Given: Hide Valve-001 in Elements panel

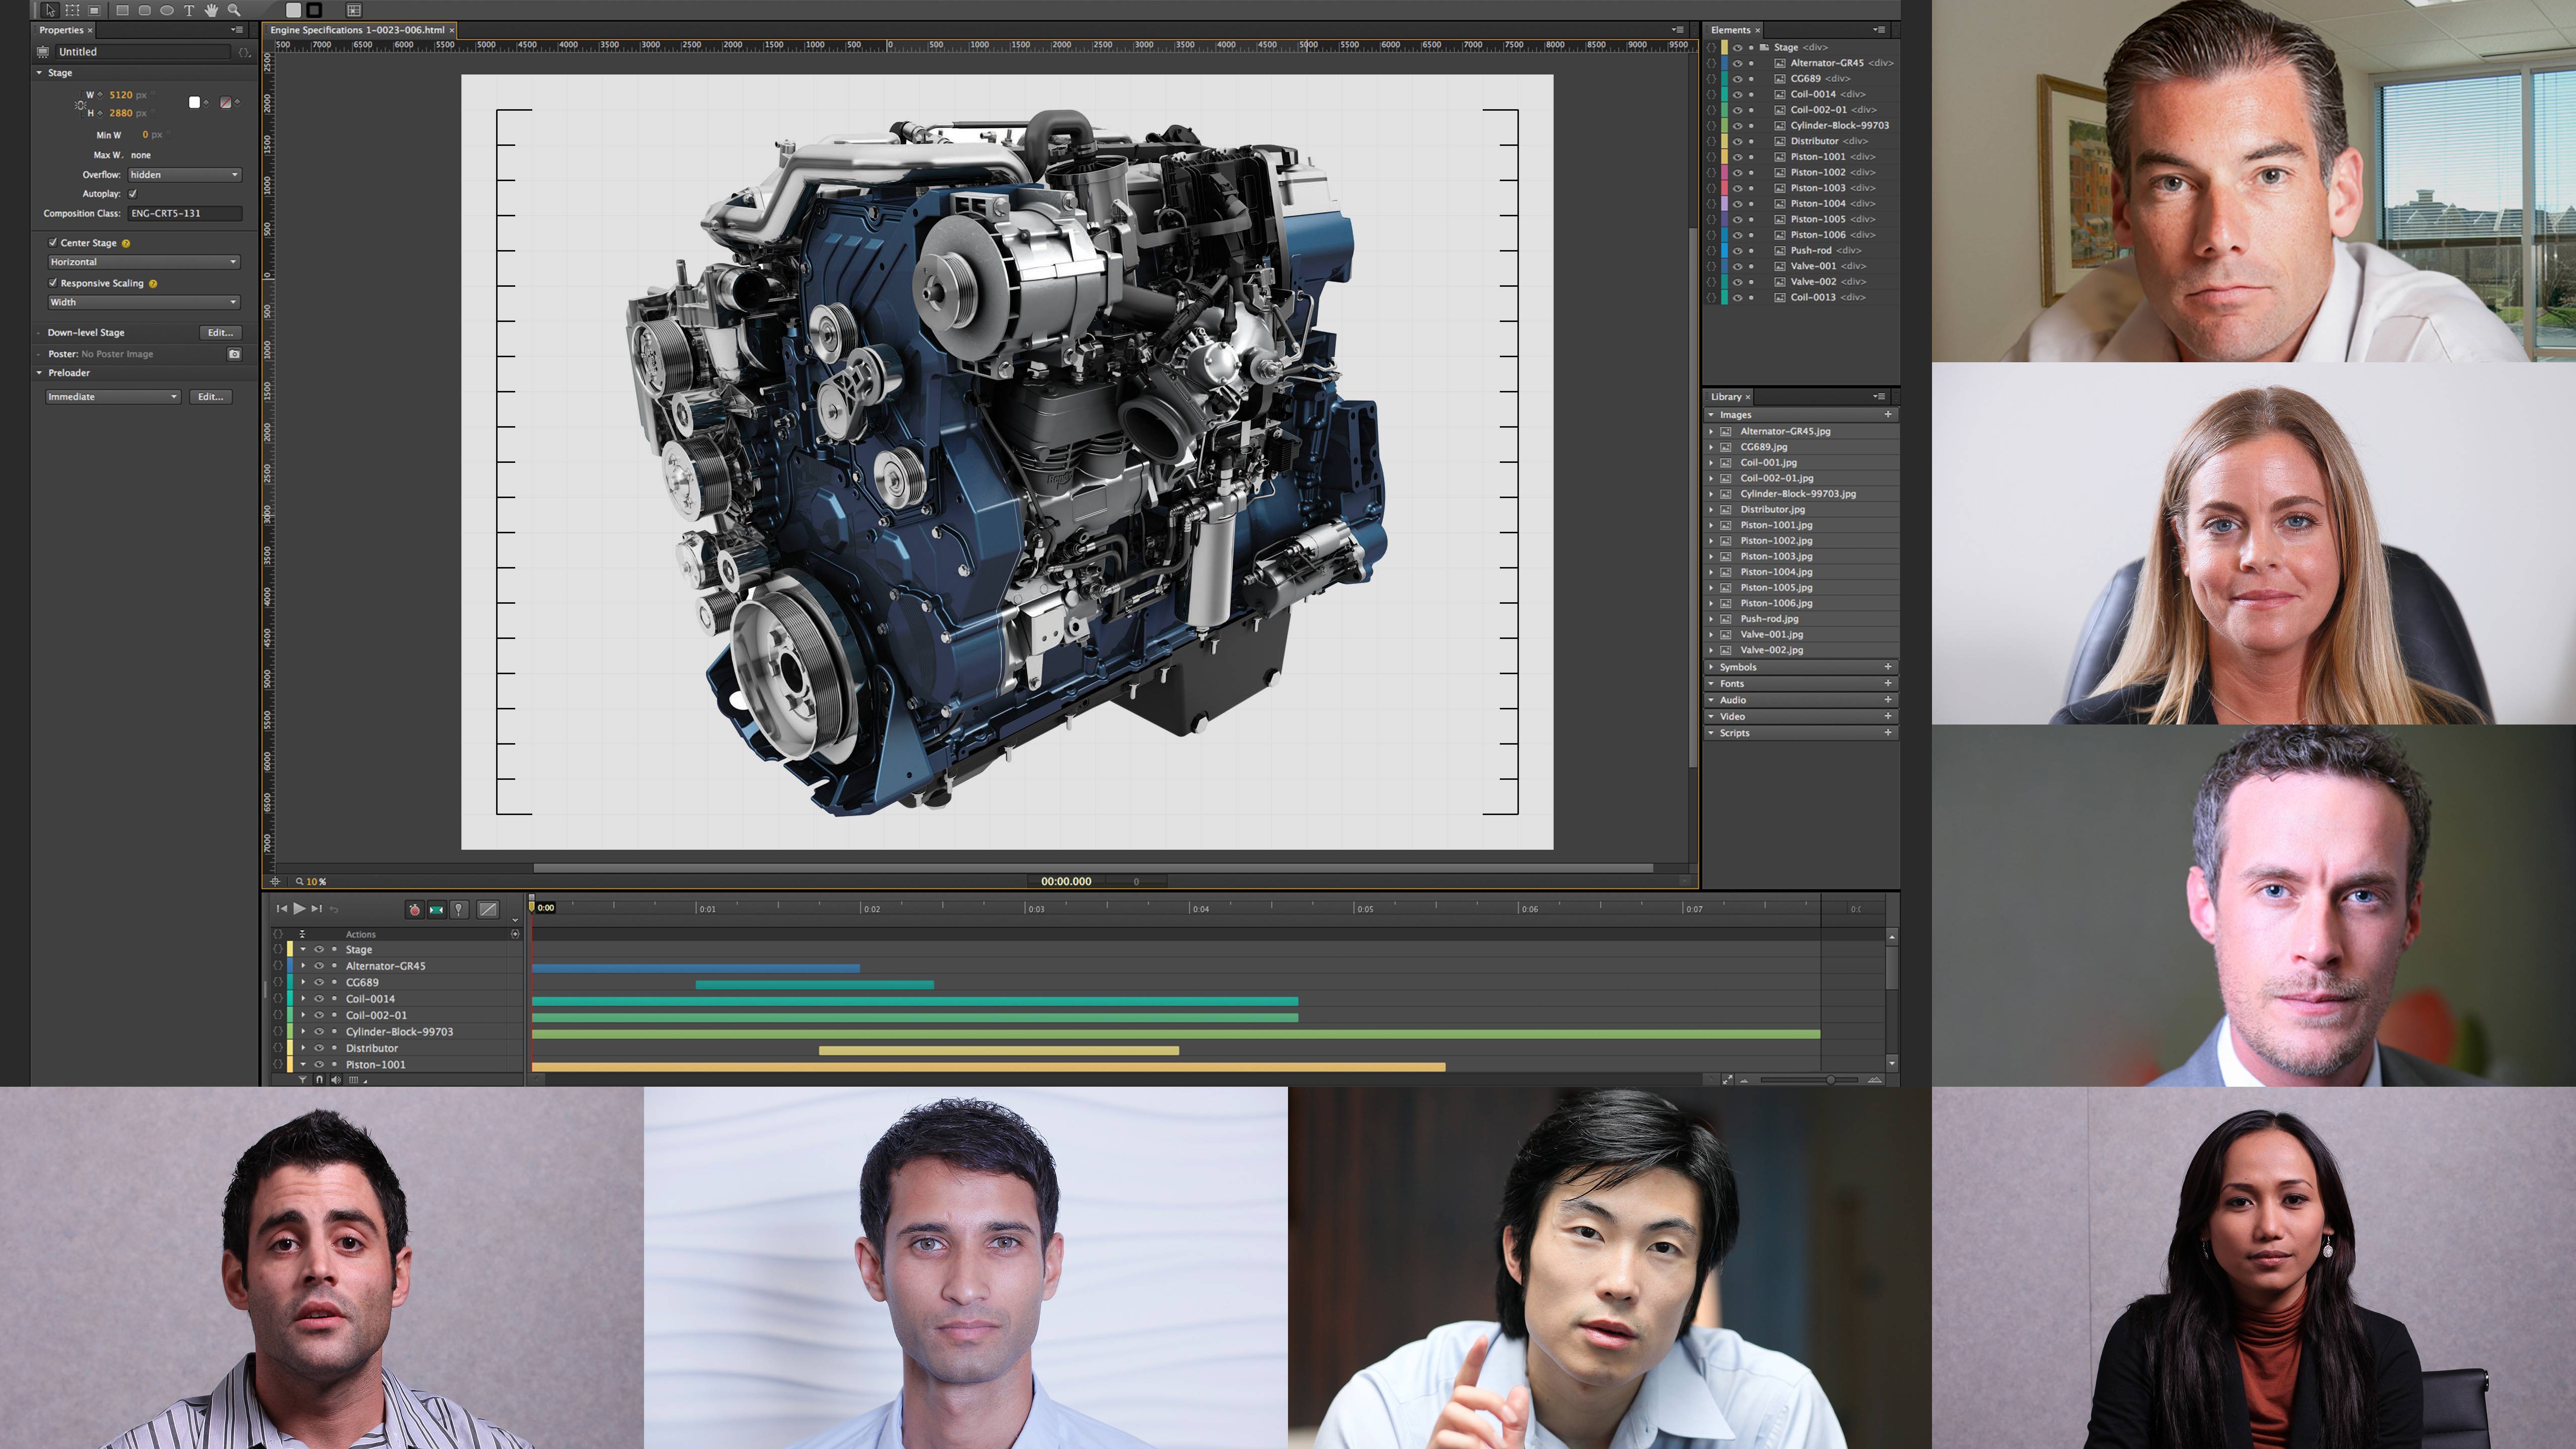Looking at the screenshot, I should pyautogui.click(x=1737, y=266).
